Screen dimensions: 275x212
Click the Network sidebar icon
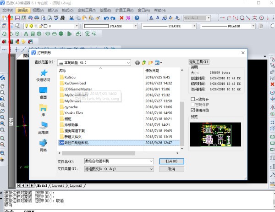[44, 145]
